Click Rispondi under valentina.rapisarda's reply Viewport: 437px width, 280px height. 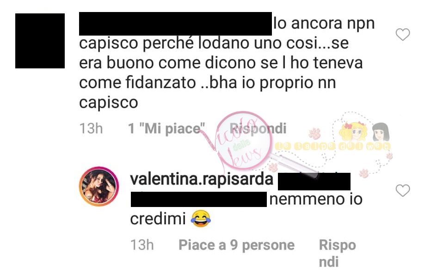pyautogui.click(x=337, y=253)
